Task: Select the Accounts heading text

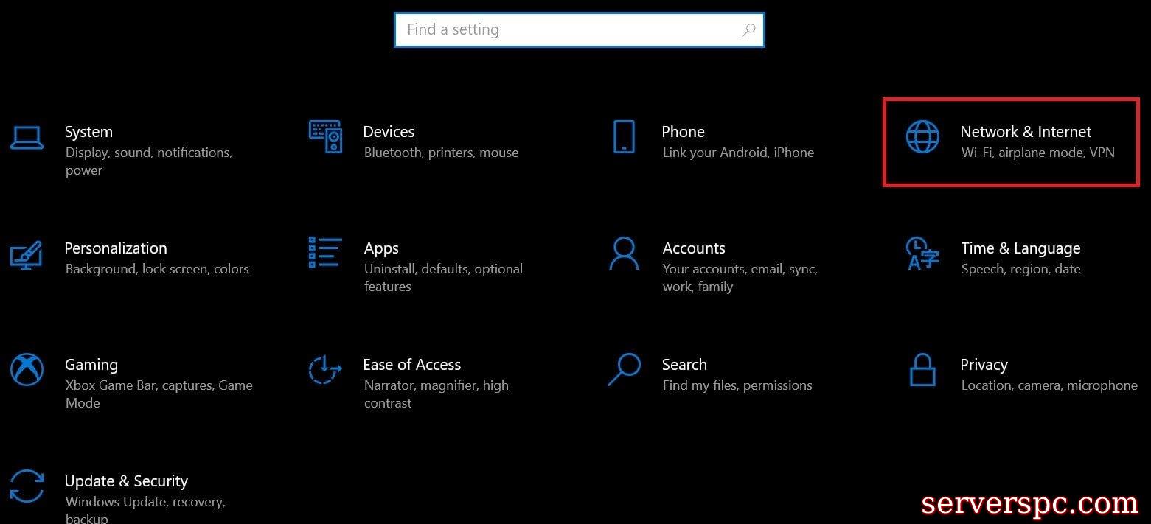Action: (693, 248)
